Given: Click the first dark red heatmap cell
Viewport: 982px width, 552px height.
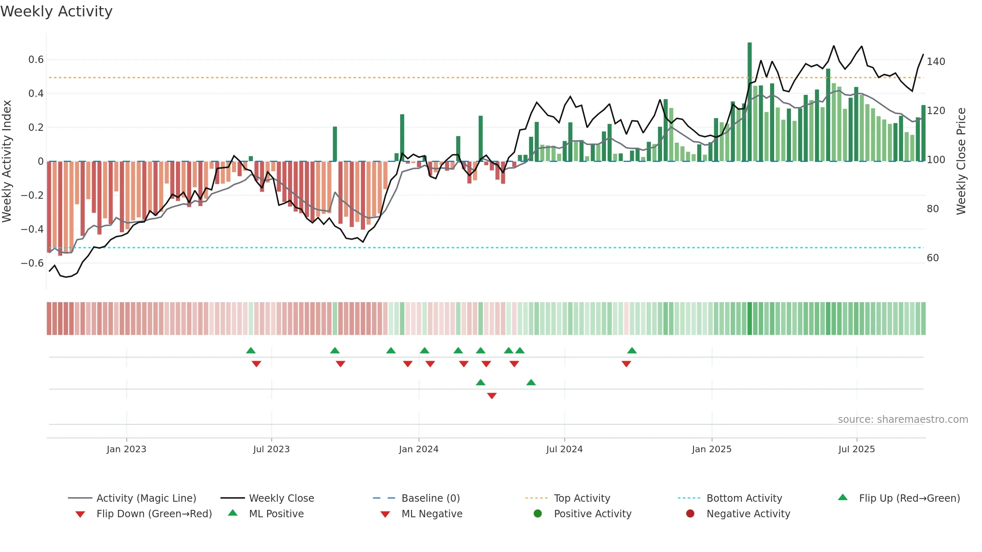Looking at the screenshot, I should tap(49, 319).
